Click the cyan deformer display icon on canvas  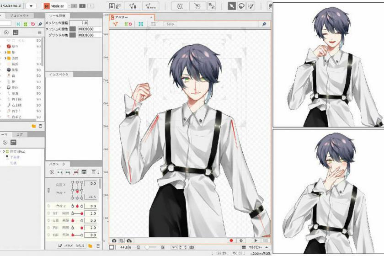tap(141, 24)
